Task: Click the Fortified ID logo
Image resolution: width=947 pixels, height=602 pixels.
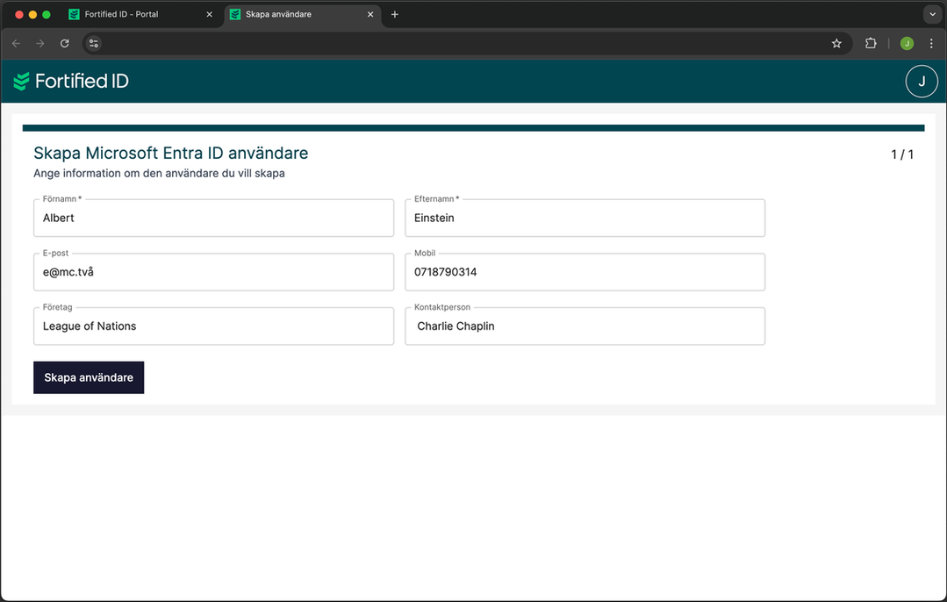Action: tap(71, 81)
